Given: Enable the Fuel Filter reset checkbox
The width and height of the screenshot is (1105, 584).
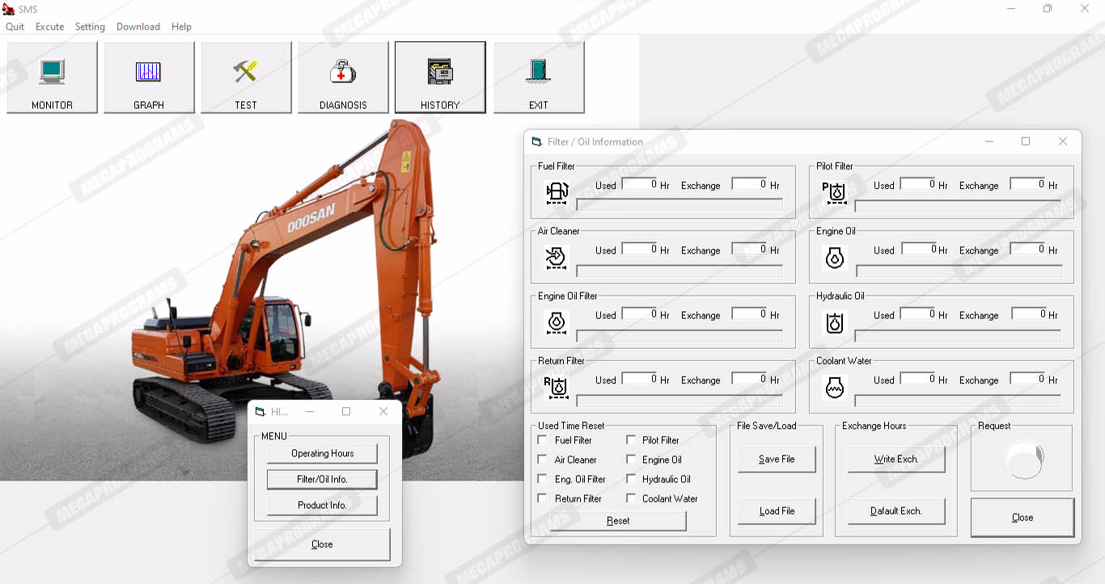Looking at the screenshot, I should click(x=543, y=440).
